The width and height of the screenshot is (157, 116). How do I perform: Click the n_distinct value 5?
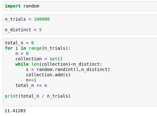pos(40,30)
